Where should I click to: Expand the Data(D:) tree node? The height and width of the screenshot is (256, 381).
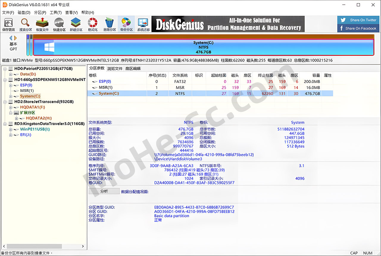click(11, 74)
